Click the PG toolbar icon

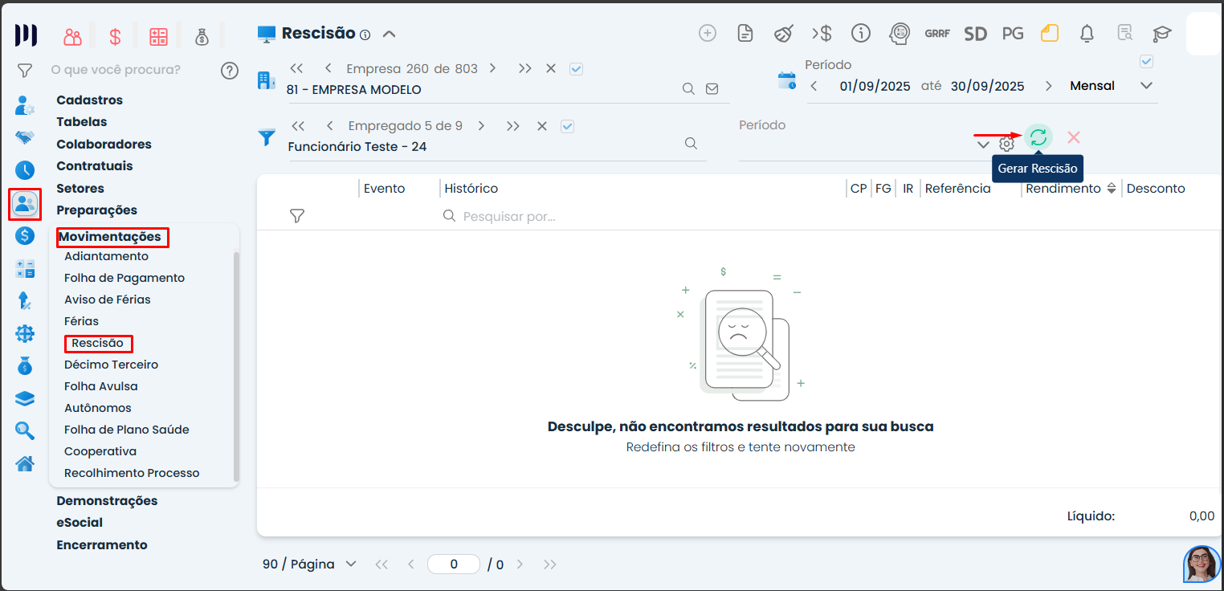[1013, 34]
